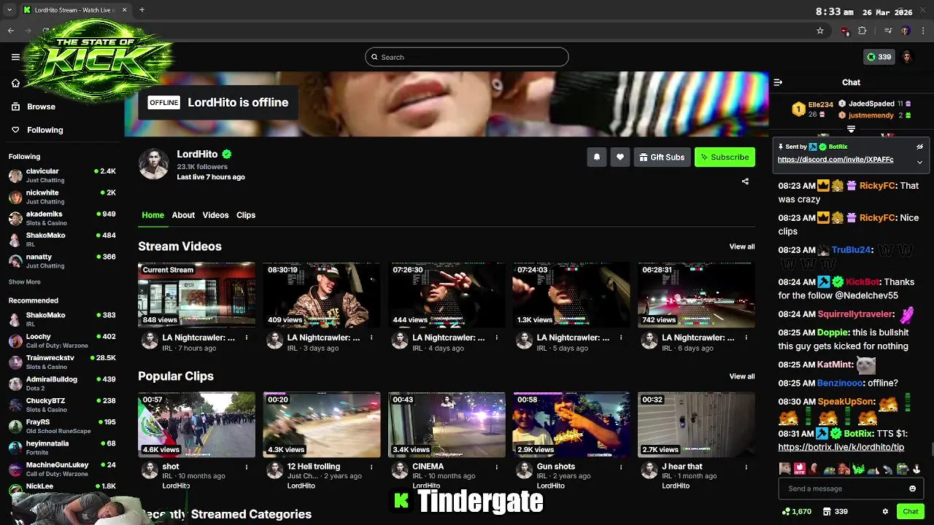Image resolution: width=934 pixels, height=525 pixels.
Task: Switch to the Home tab
Action: tap(153, 215)
